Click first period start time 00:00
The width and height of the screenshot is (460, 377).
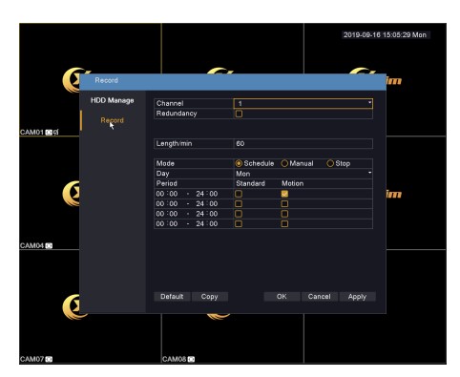click(167, 194)
